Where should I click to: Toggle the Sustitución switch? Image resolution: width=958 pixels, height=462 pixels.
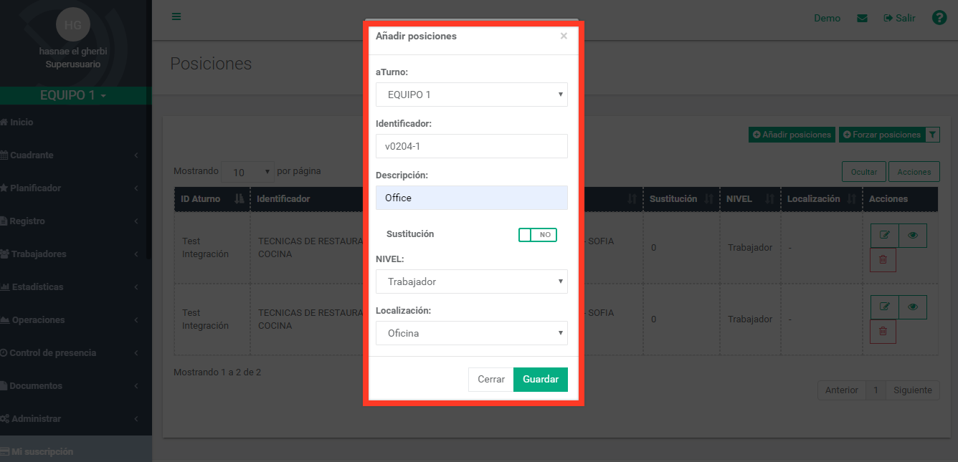click(x=538, y=235)
